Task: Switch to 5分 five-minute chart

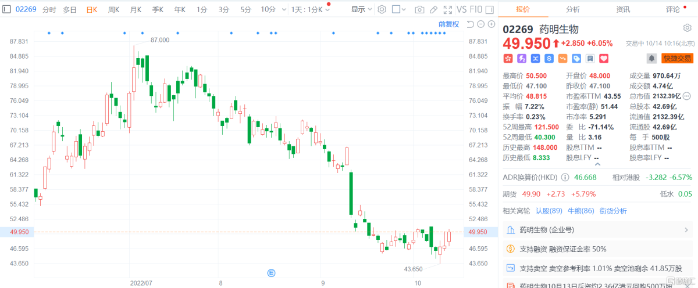Action: tap(246, 9)
